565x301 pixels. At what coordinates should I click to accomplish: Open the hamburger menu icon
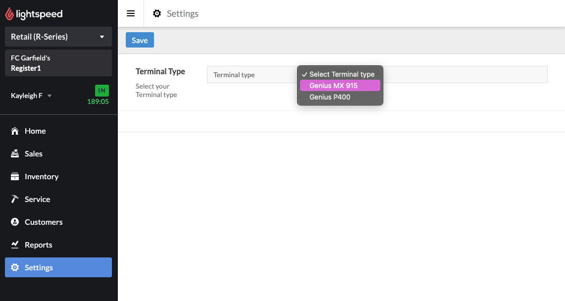coord(131,13)
